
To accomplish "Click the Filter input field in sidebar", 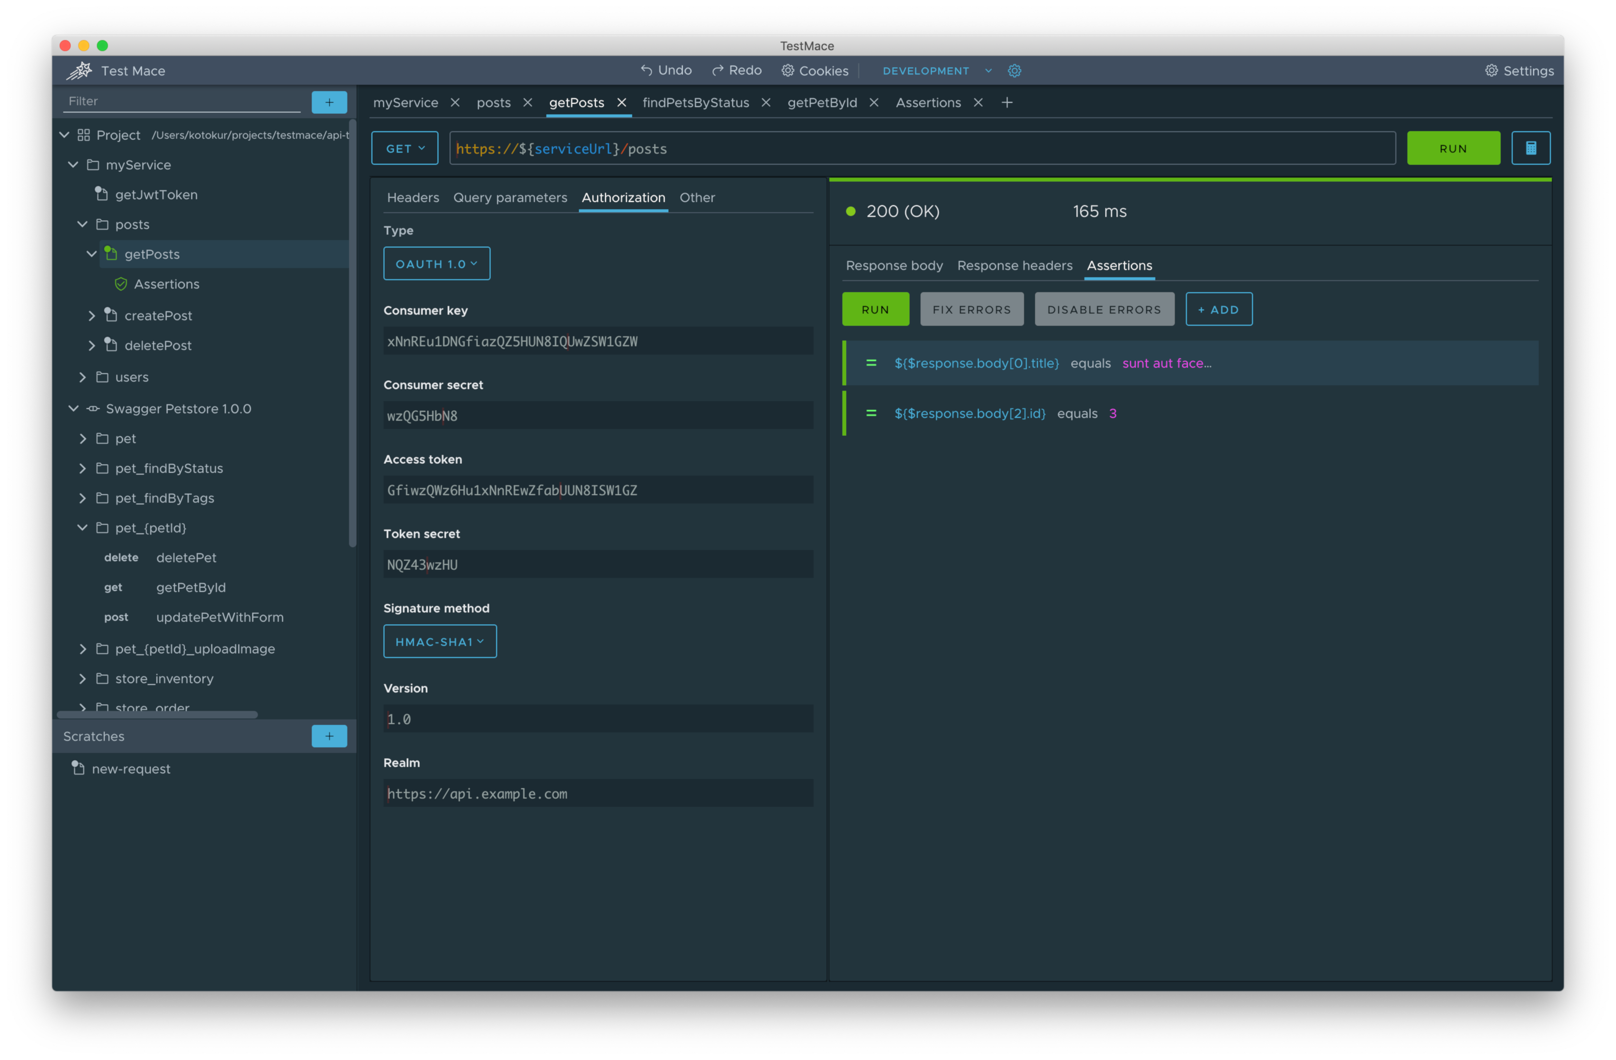I will [x=180, y=101].
